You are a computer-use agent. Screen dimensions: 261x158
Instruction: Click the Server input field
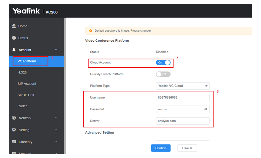pos(183,121)
